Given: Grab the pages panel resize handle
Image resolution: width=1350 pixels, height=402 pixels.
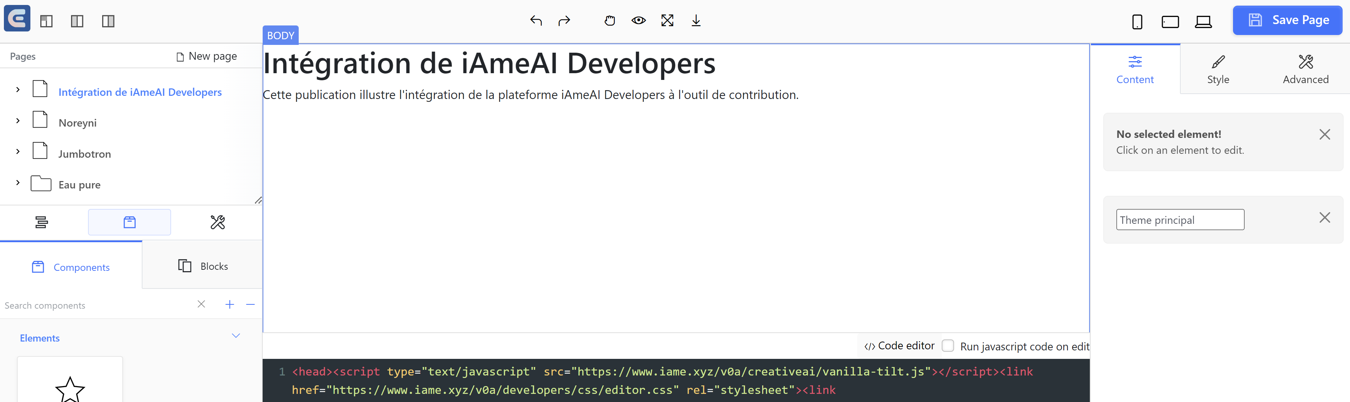Looking at the screenshot, I should click(x=258, y=200).
